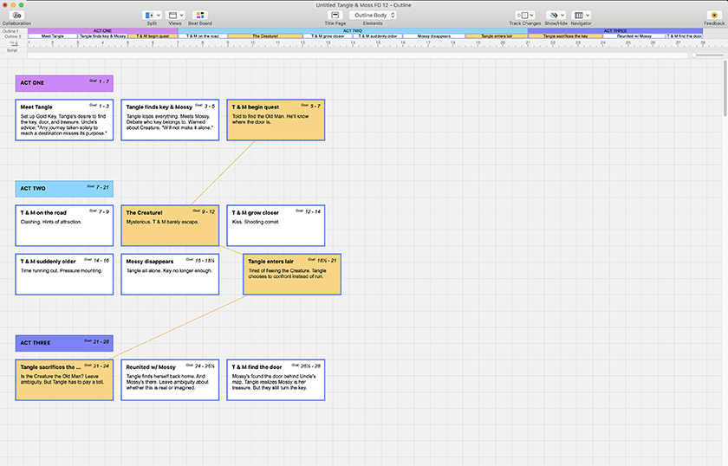Click the Title Page icon
Image resolution: width=728 pixels, height=466 pixels.
335,15
